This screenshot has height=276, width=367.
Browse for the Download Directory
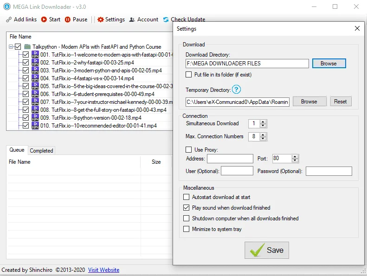(329, 64)
